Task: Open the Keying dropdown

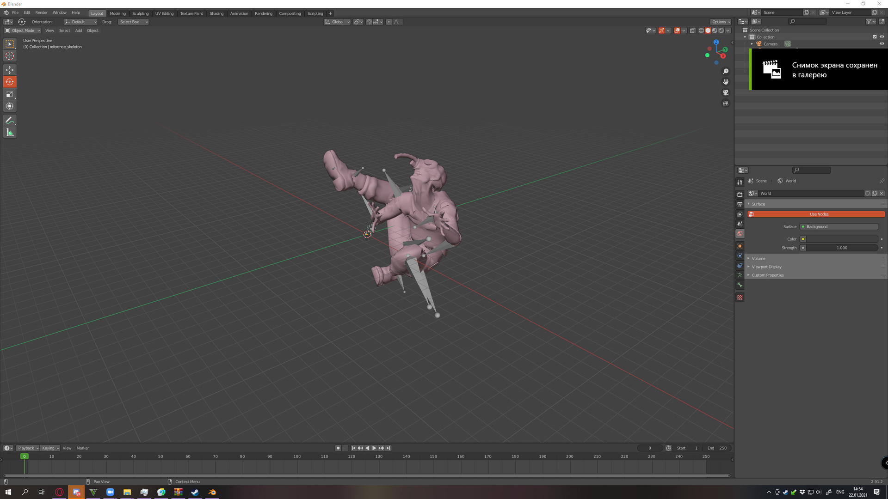Action: click(x=50, y=448)
